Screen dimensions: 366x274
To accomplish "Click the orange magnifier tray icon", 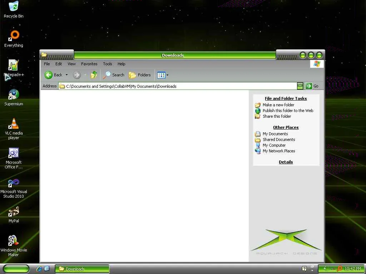I will click(x=340, y=269).
